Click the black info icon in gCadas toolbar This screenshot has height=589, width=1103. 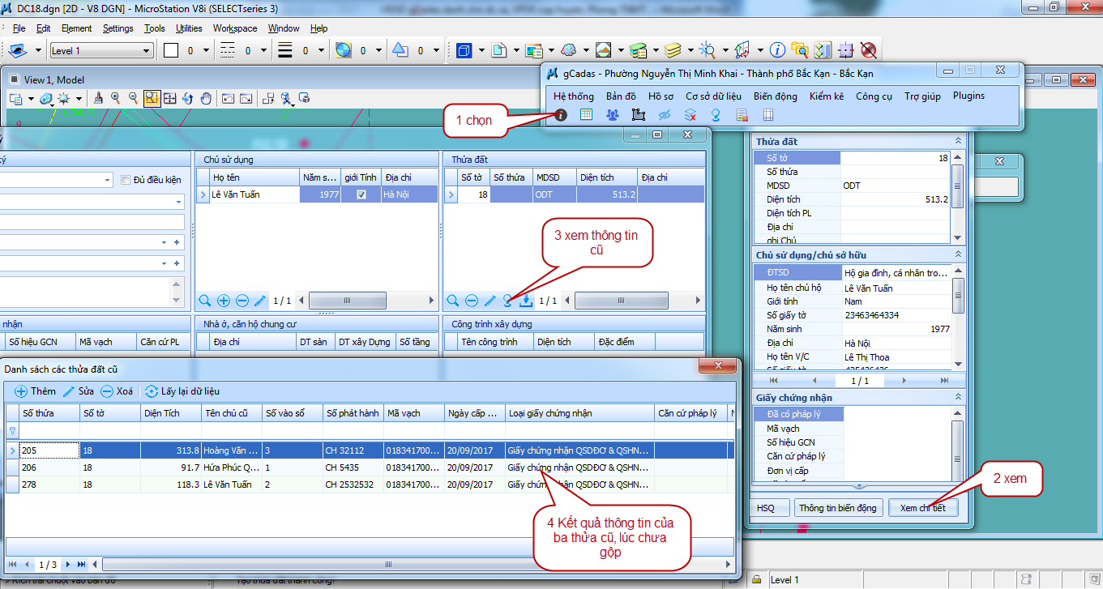[561, 115]
